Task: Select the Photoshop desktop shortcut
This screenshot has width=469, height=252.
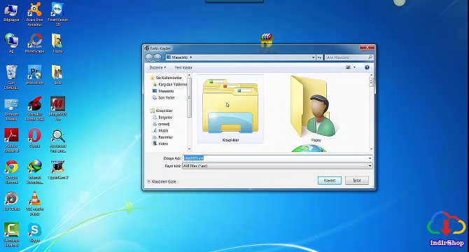Action: (x=35, y=75)
